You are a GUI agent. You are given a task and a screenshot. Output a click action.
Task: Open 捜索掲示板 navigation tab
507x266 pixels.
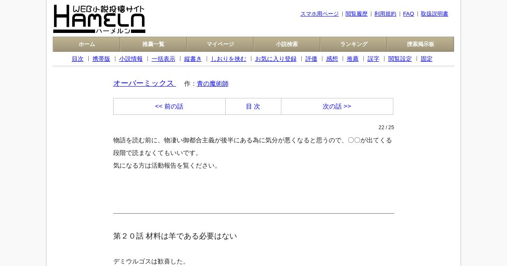420,44
